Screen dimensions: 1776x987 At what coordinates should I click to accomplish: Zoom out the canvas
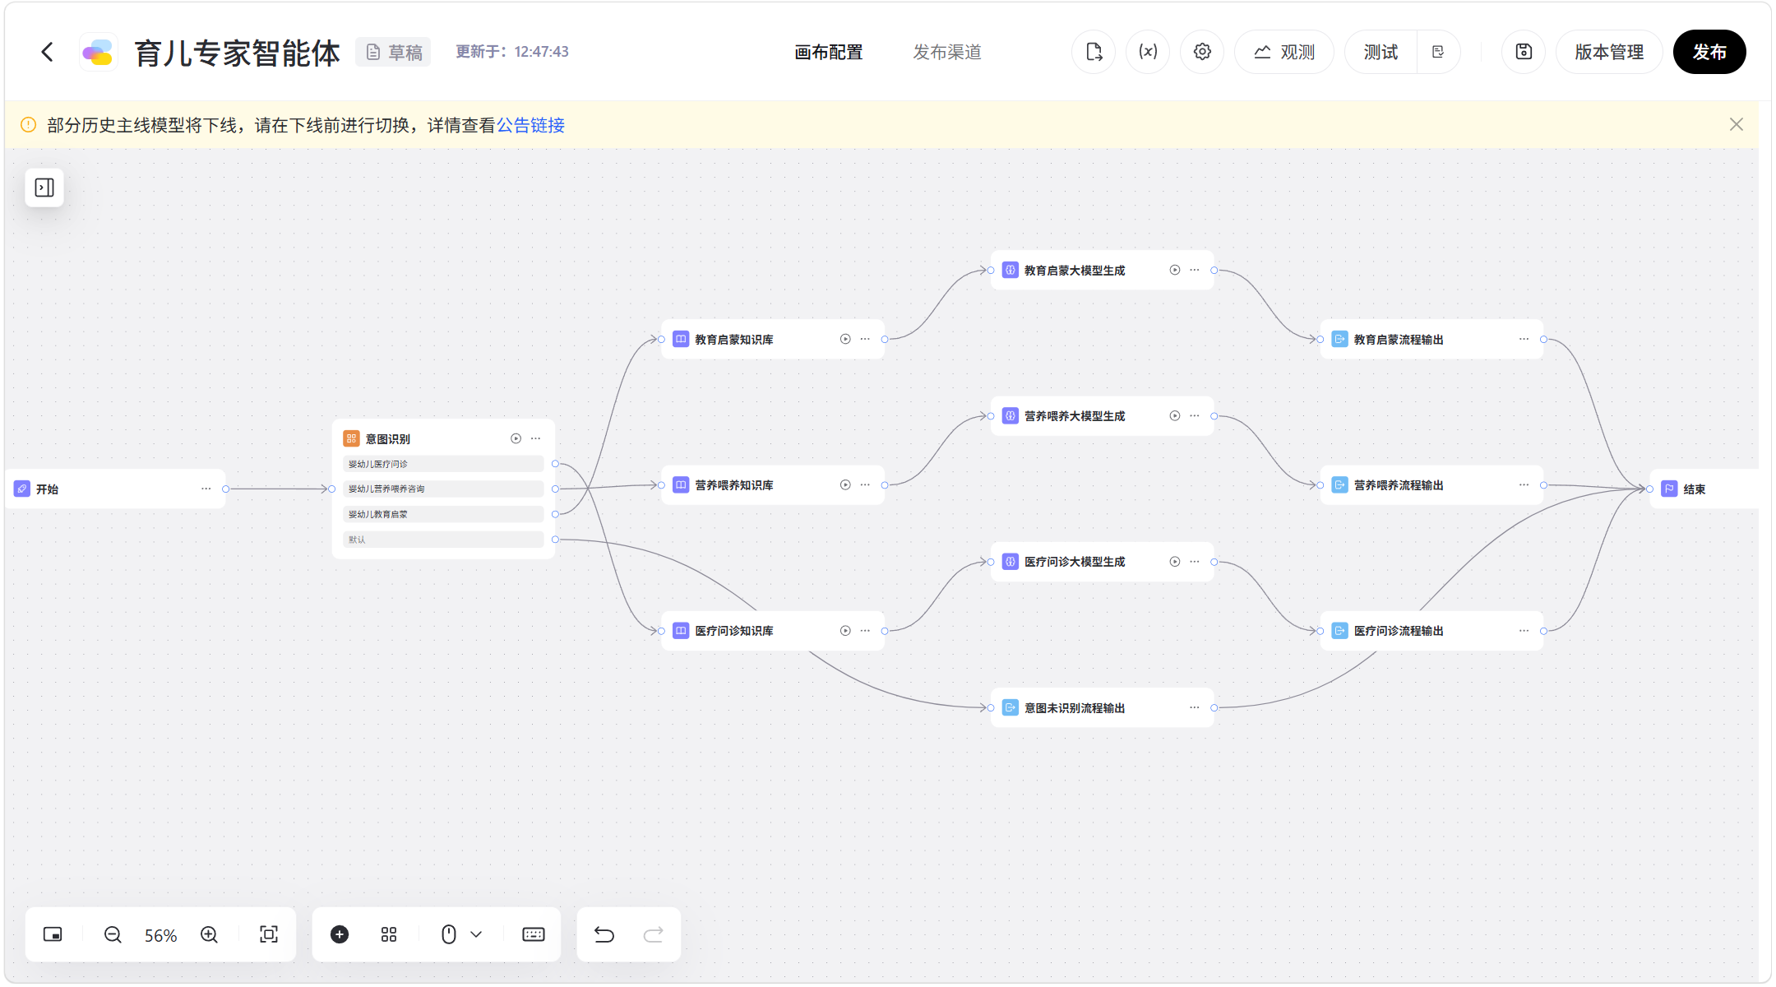[113, 934]
